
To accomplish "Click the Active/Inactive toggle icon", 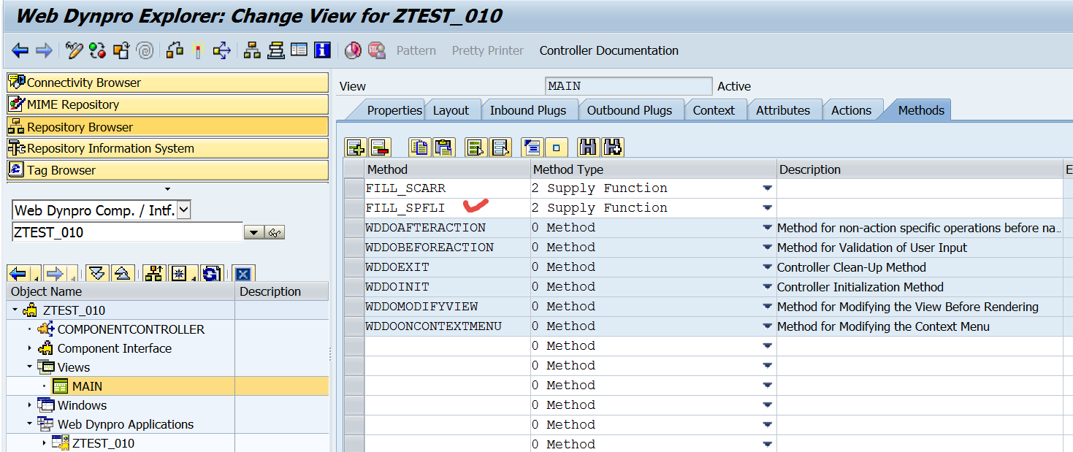I will pyautogui.click(x=97, y=50).
